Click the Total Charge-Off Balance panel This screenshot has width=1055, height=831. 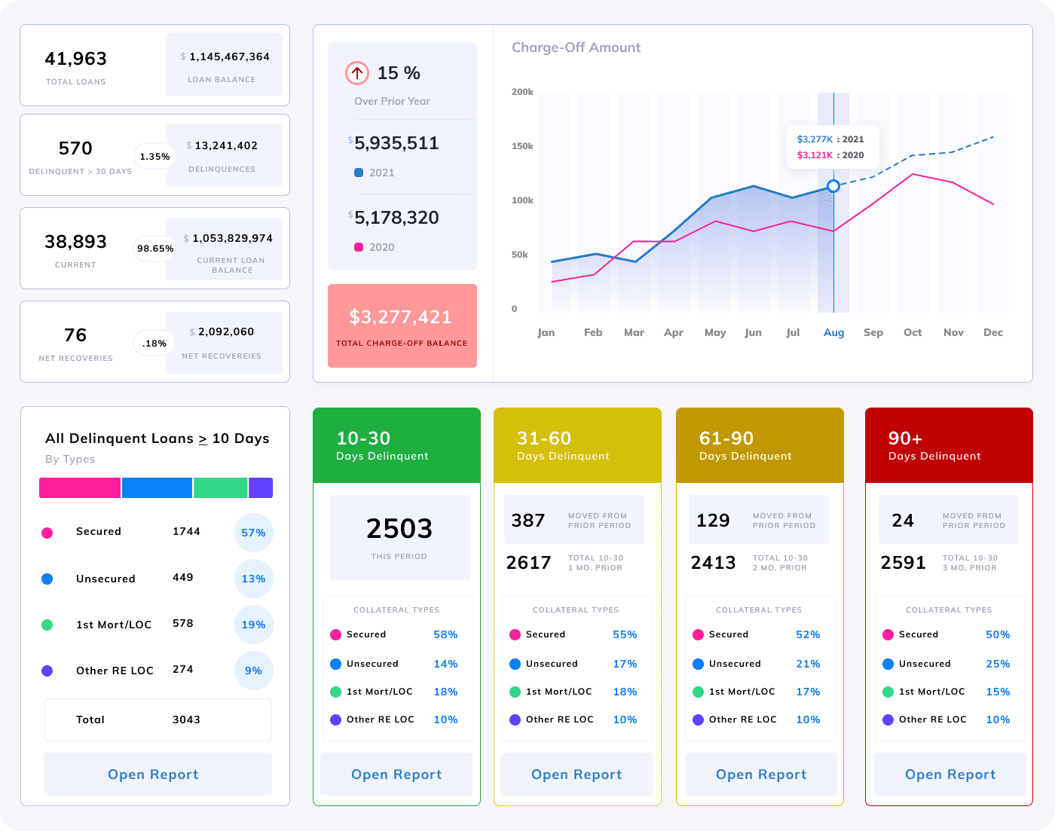click(402, 325)
